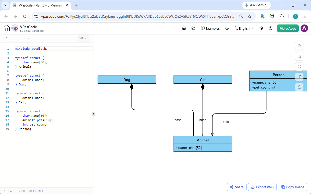Click the #include <stdio.h> code line
Image resolution: width=311 pixels, height=194 pixels.
coord(31,48)
